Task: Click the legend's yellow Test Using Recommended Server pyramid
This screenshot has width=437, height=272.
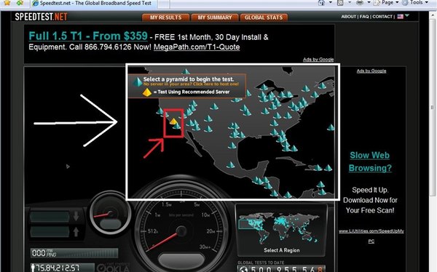Action: coord(147,92)
